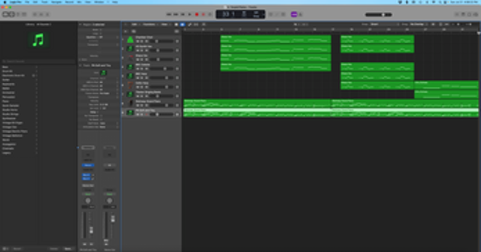This screenshot has width=481, height=252.
Task: Click the large green music note Library image
Action: [x=38, y=40]
